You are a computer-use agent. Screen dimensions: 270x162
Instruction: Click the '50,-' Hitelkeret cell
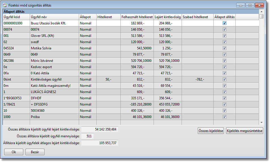[109, 79]
